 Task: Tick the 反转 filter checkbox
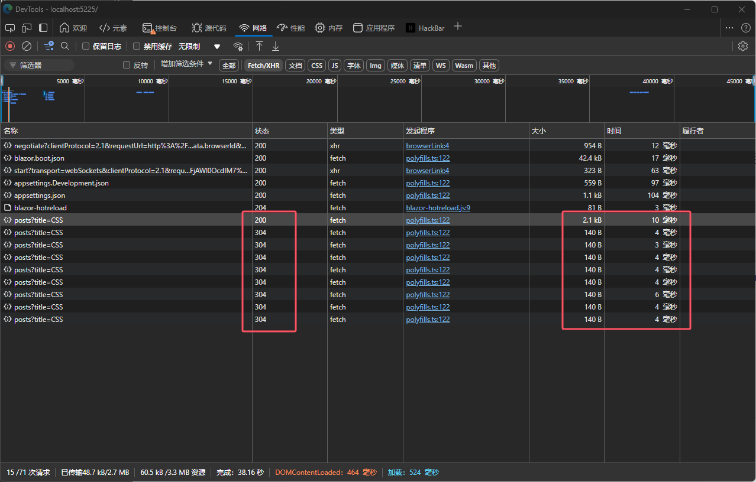click(x=127, y=65)
